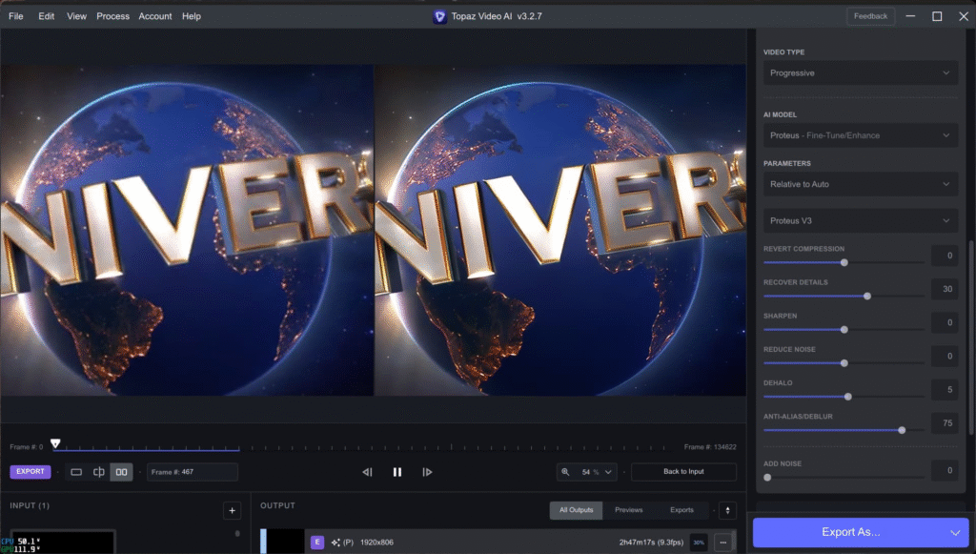Switch to single view layout
Screen dimensions: 976x554
pyautogui.click(x=77, y=472)
